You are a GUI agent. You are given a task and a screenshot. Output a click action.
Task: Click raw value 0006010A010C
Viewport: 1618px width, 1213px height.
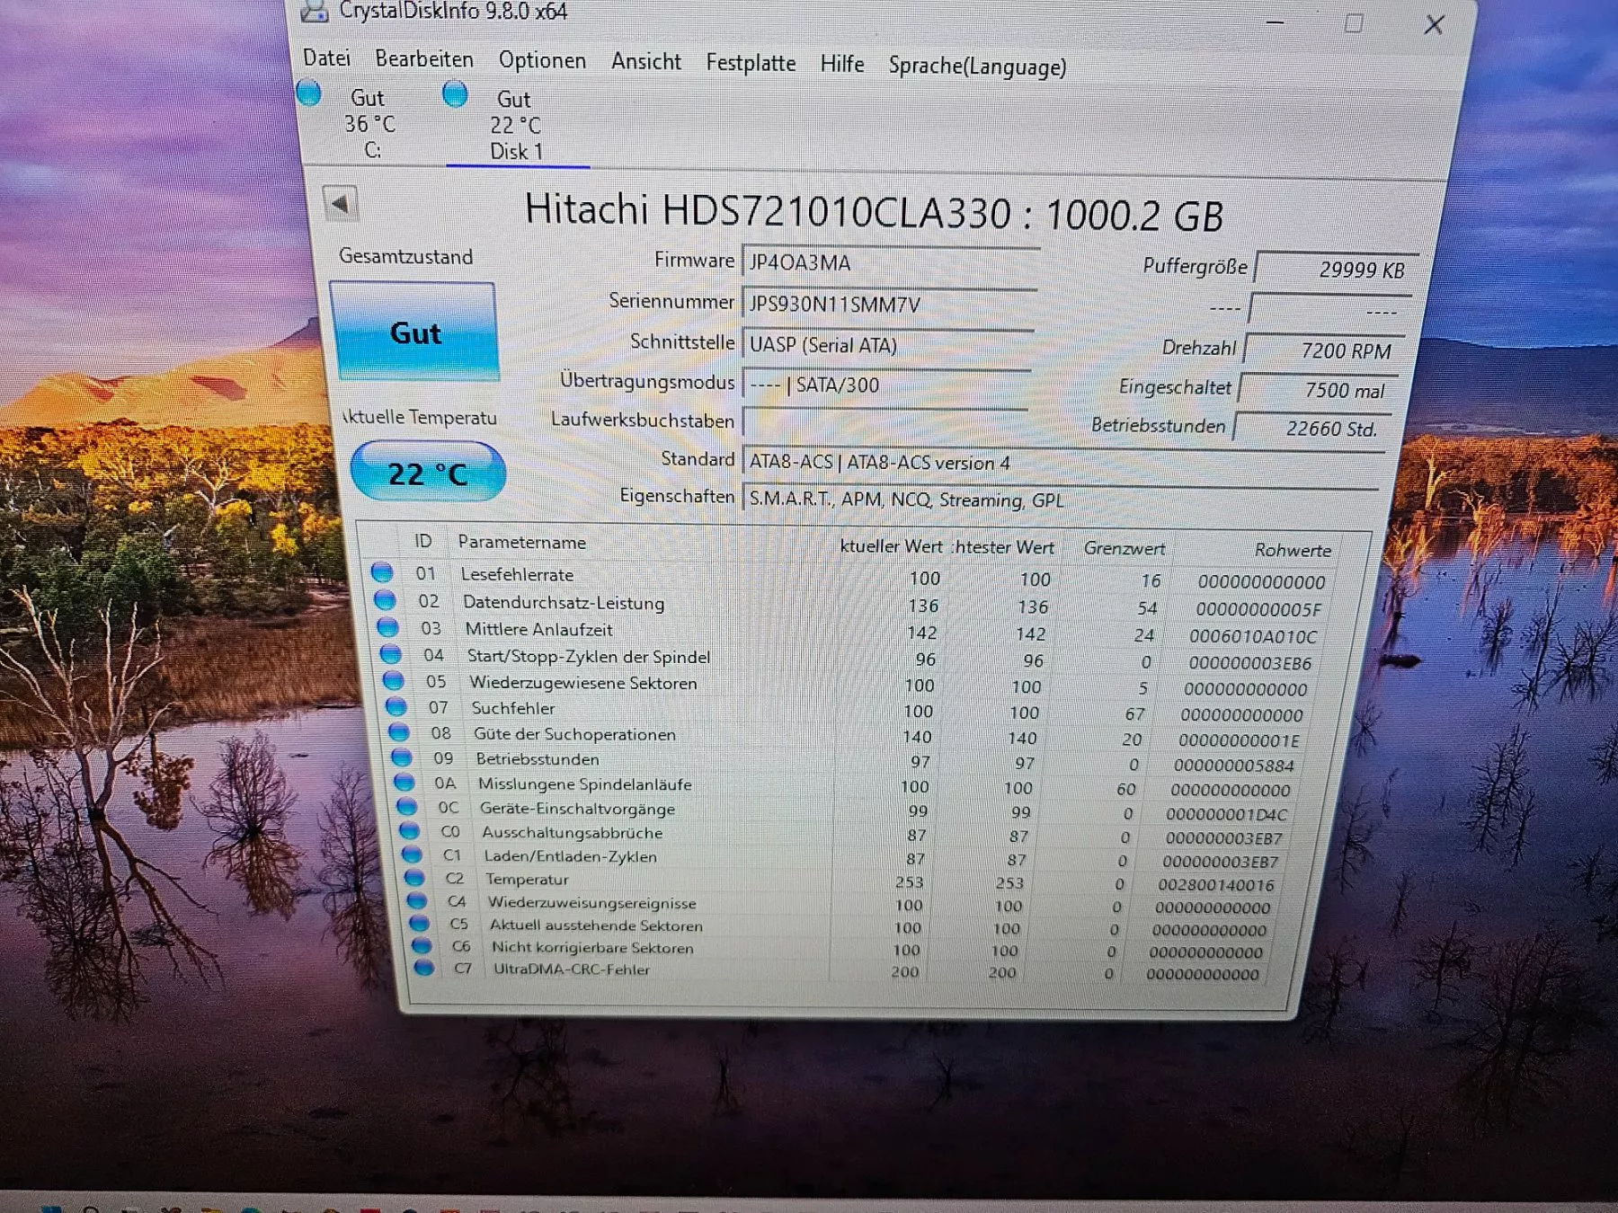coord(1253,636)
